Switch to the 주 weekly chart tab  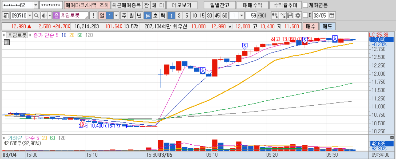pos(124,15)
